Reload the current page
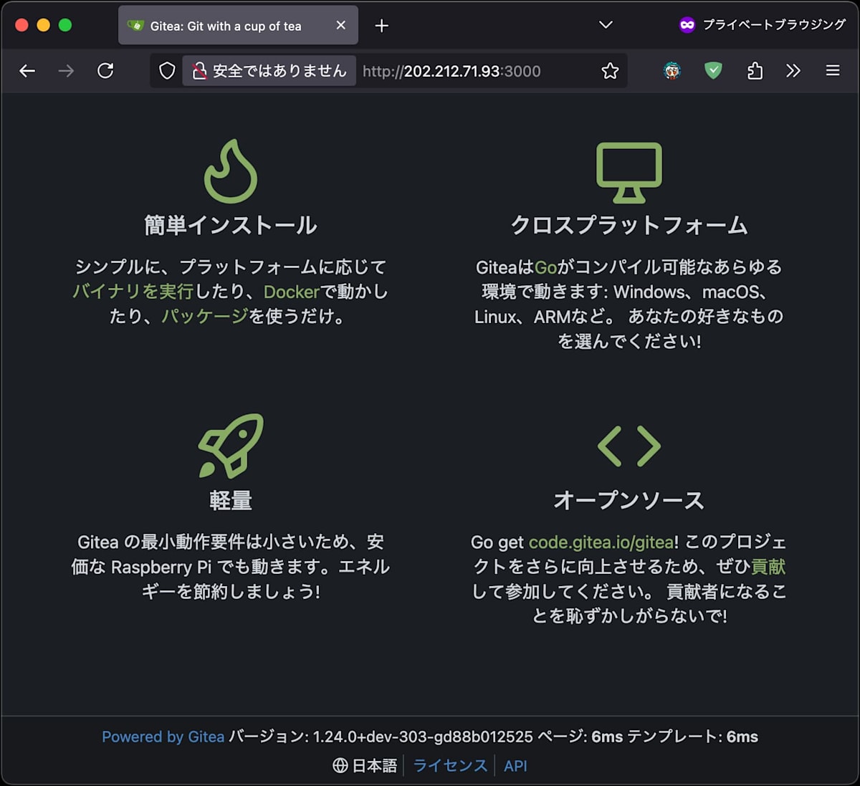 (105, 71)
